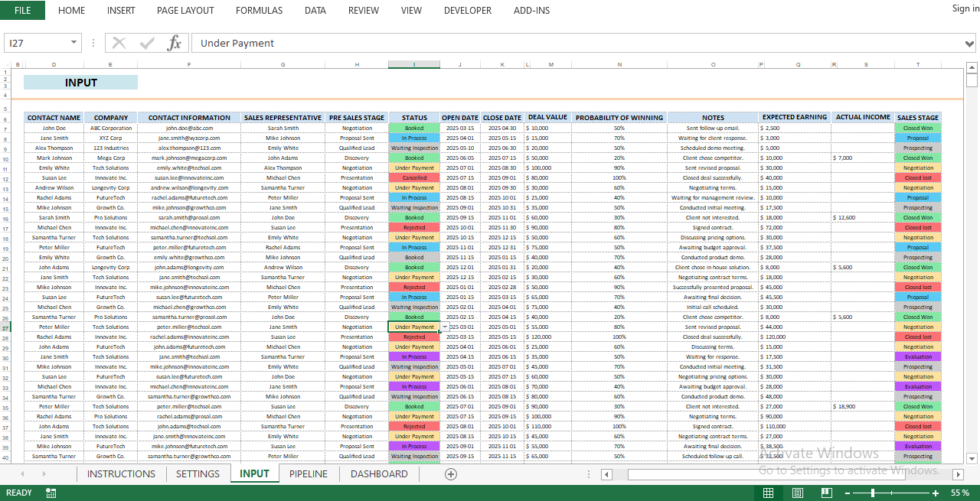Select the ABC Corporation company cell
Image resolution: width=980 pixels, height=501 pixels.
click(111, 128)
